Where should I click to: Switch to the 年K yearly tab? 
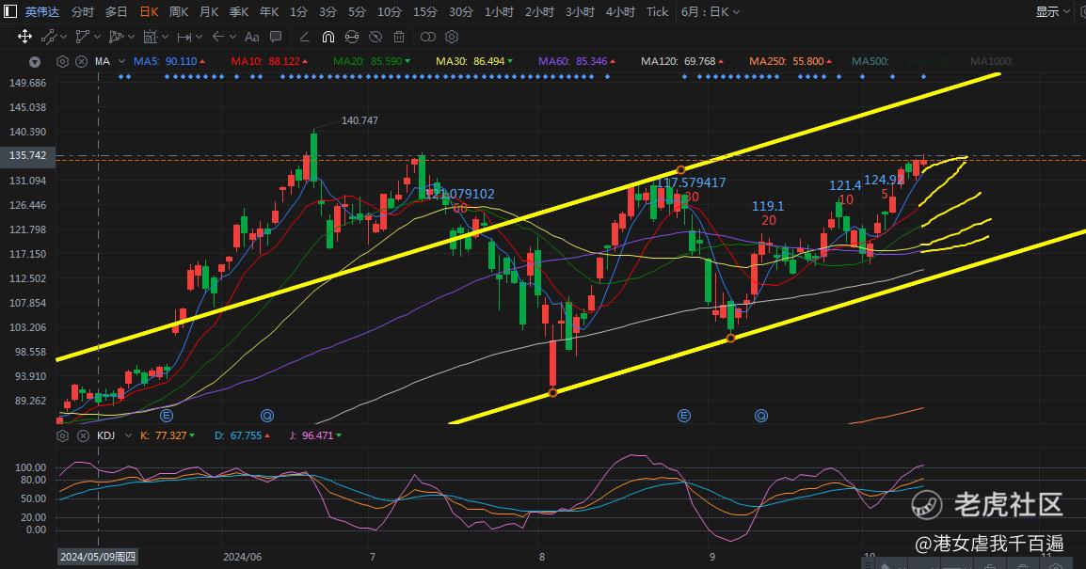click(x=269, y=12)
